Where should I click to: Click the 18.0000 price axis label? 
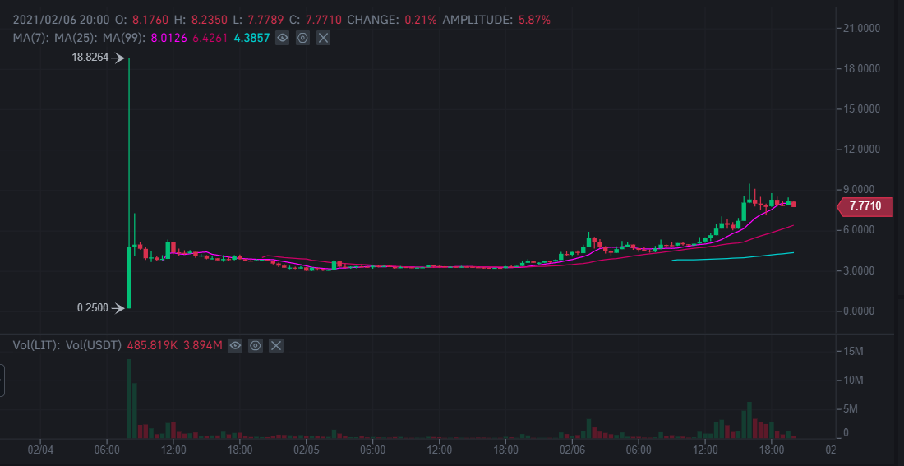point(862,69)
